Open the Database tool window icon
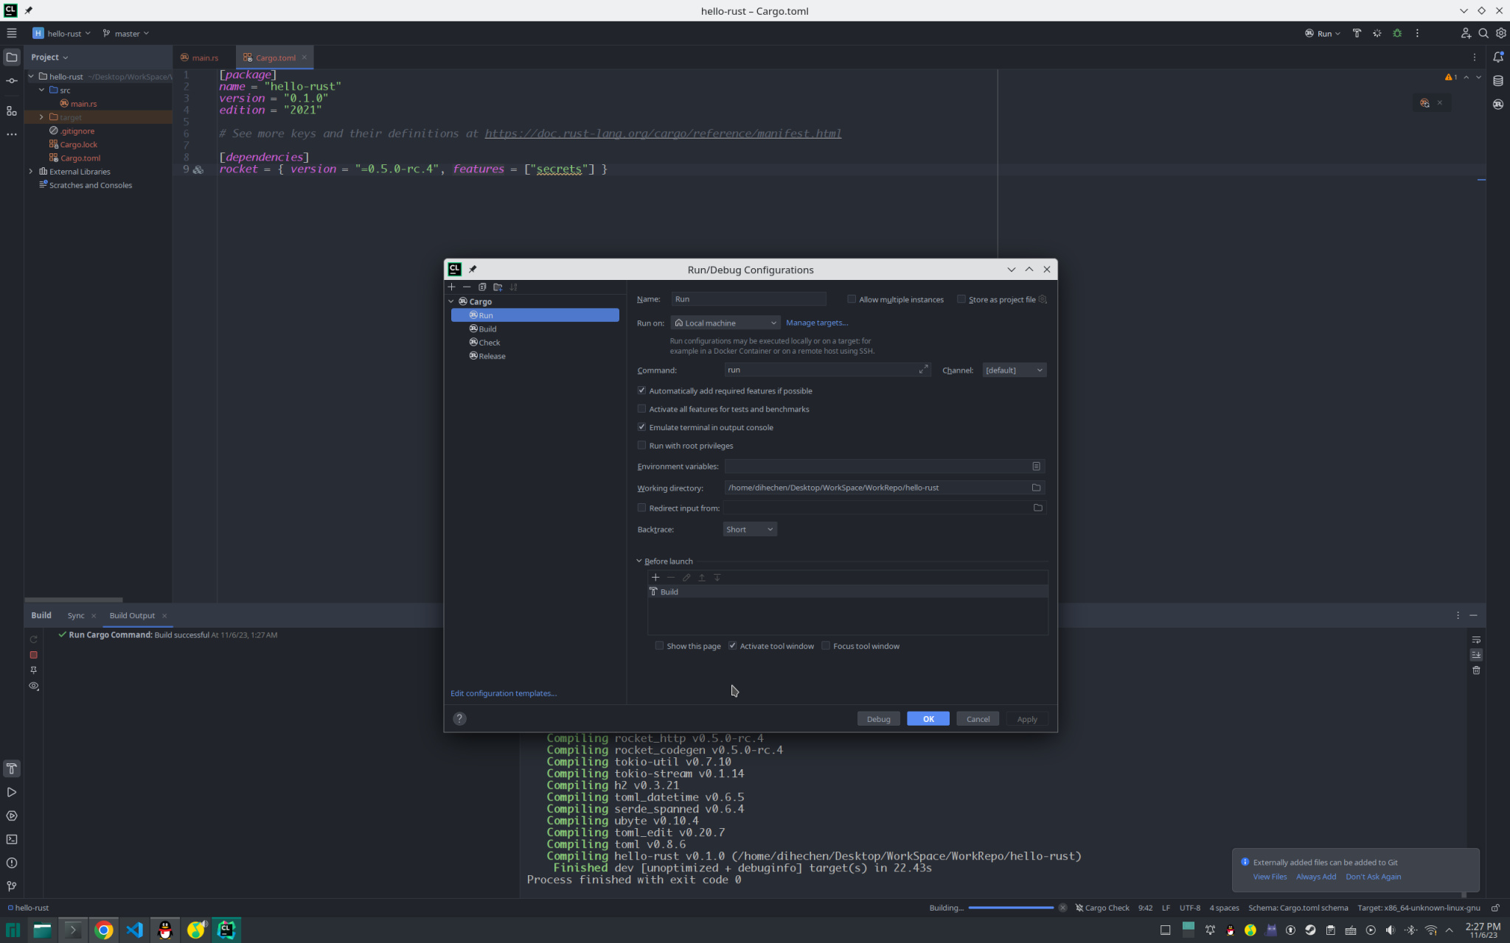 coord(1497,80)
